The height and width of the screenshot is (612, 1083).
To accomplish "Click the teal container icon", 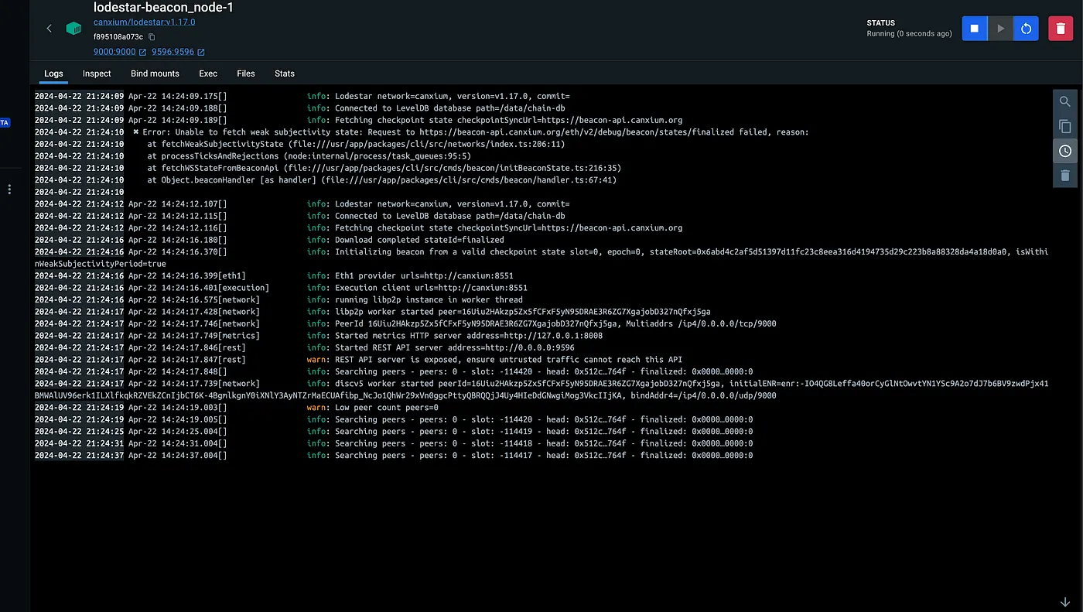I will [x=73, y=29].
